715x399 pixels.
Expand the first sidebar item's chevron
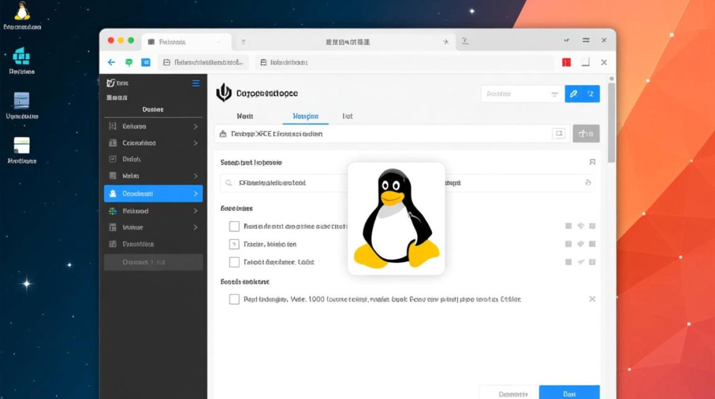coord(195,127)
